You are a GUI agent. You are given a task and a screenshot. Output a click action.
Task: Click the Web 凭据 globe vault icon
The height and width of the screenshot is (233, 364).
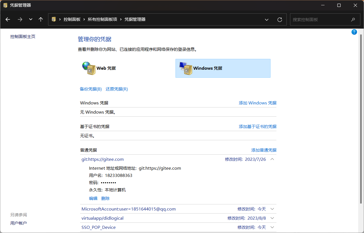[89, 68]
